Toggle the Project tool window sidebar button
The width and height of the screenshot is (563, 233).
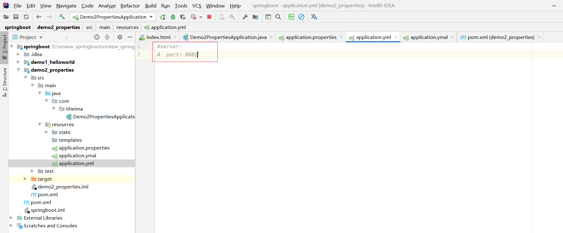point(4,47)
